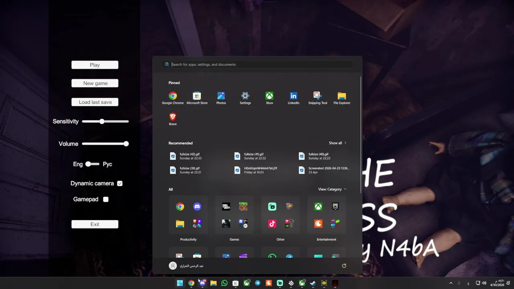The height and width of the screenshot is (289, 514).
Task: Click the Start menu vertical scrollbar
Action: 361,134
